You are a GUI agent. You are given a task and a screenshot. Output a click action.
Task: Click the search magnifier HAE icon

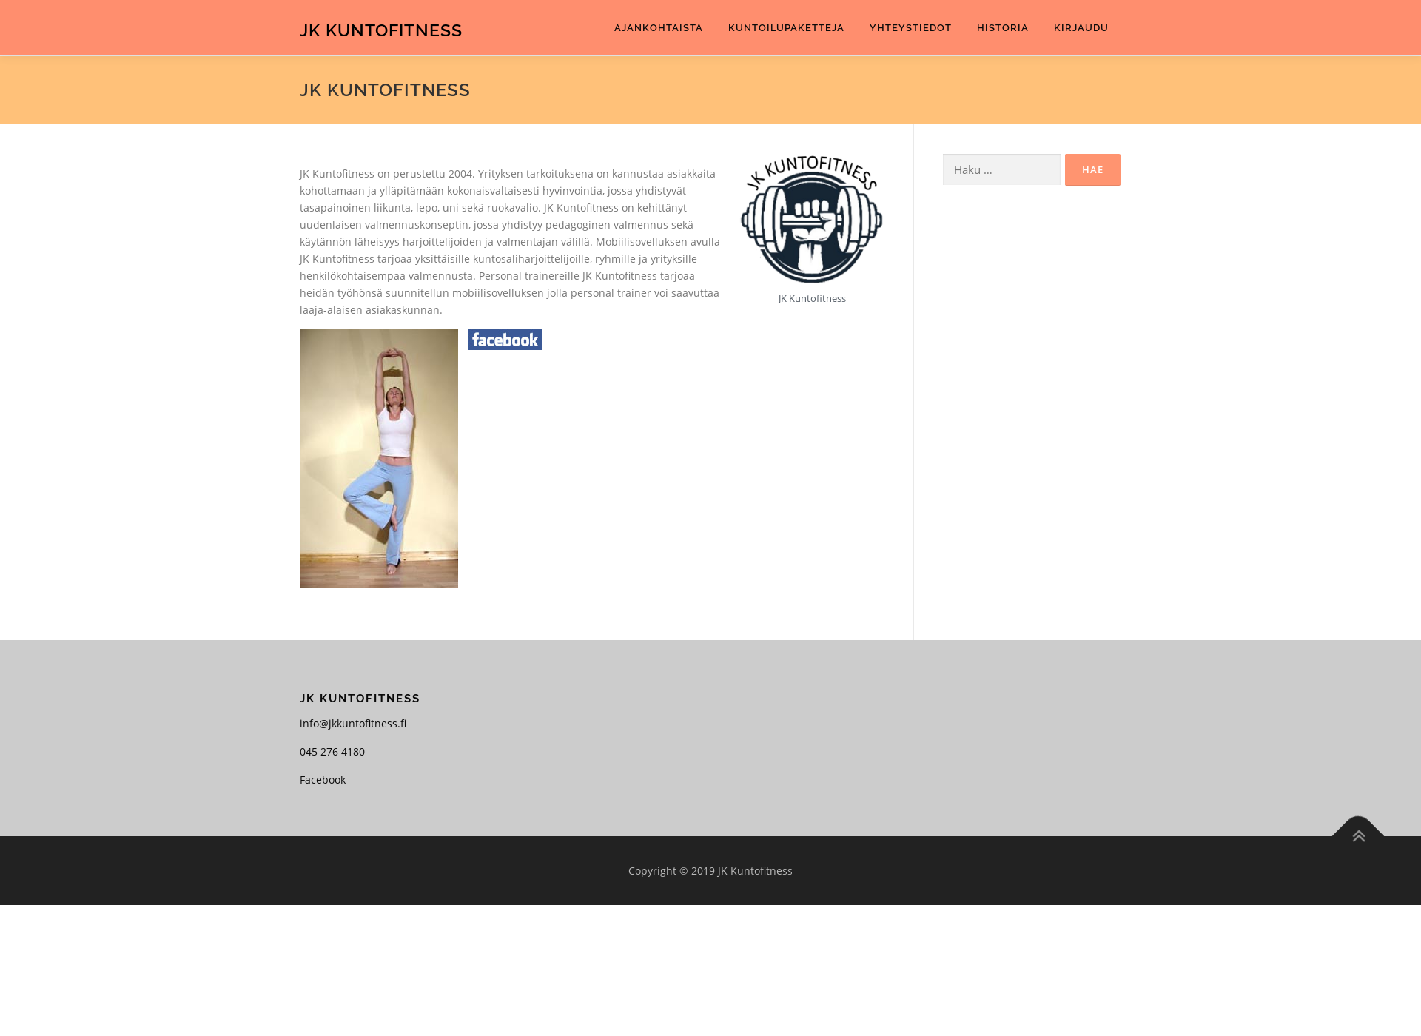(x=1092, y=169)
